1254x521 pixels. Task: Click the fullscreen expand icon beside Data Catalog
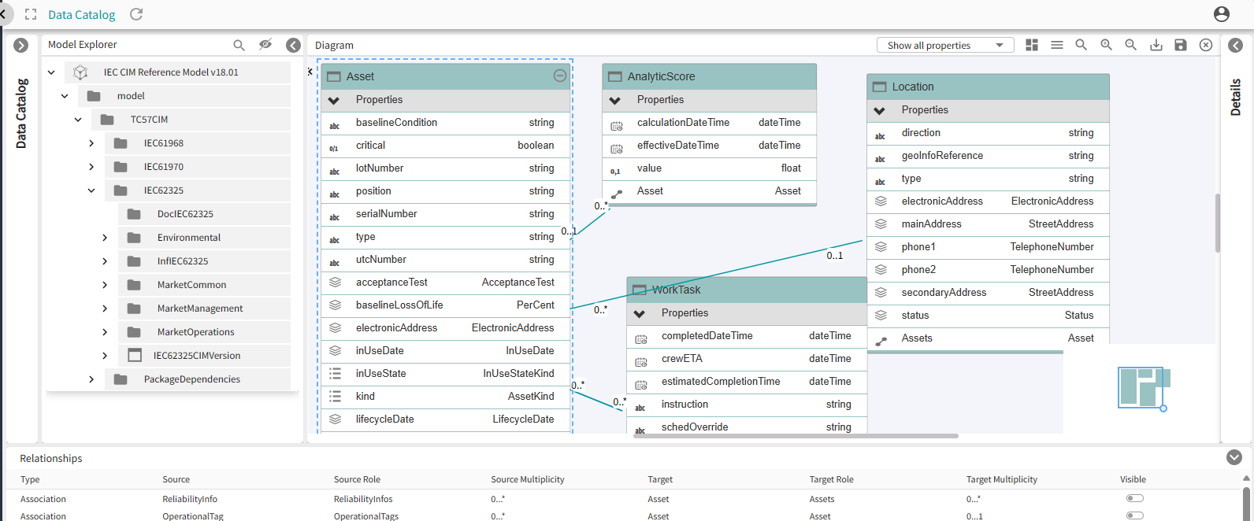coord(31,14)
